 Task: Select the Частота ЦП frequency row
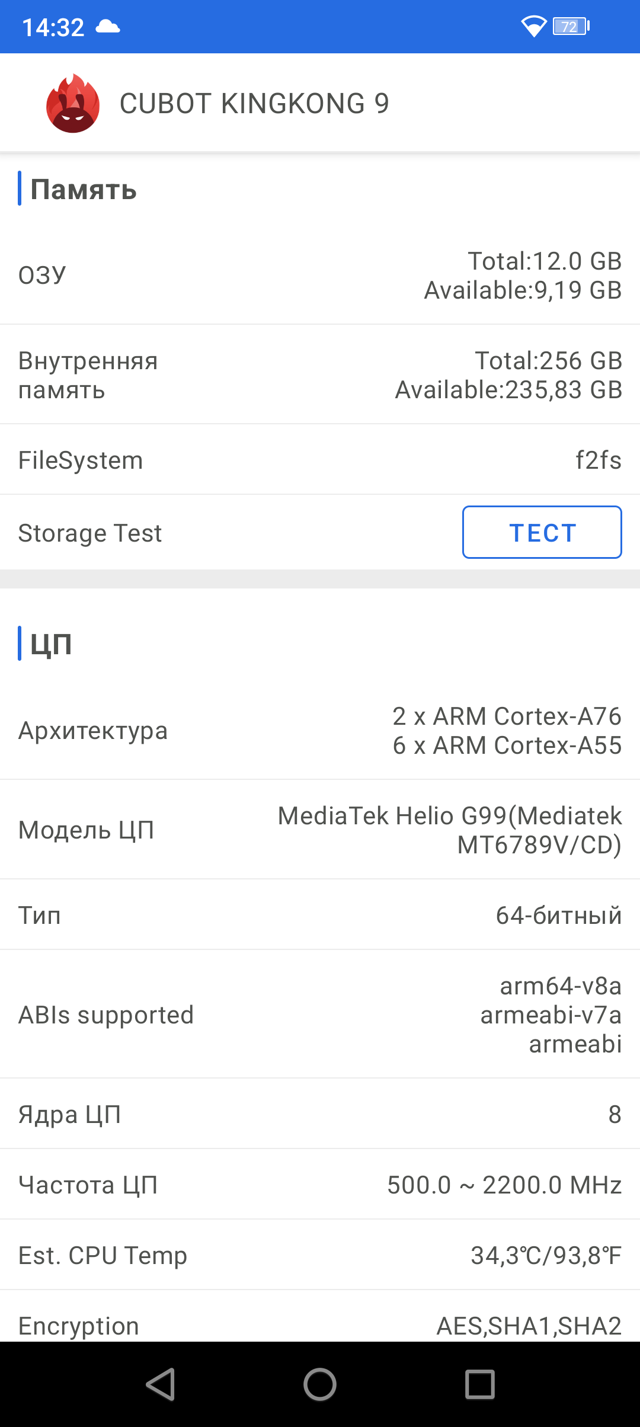320,1185
